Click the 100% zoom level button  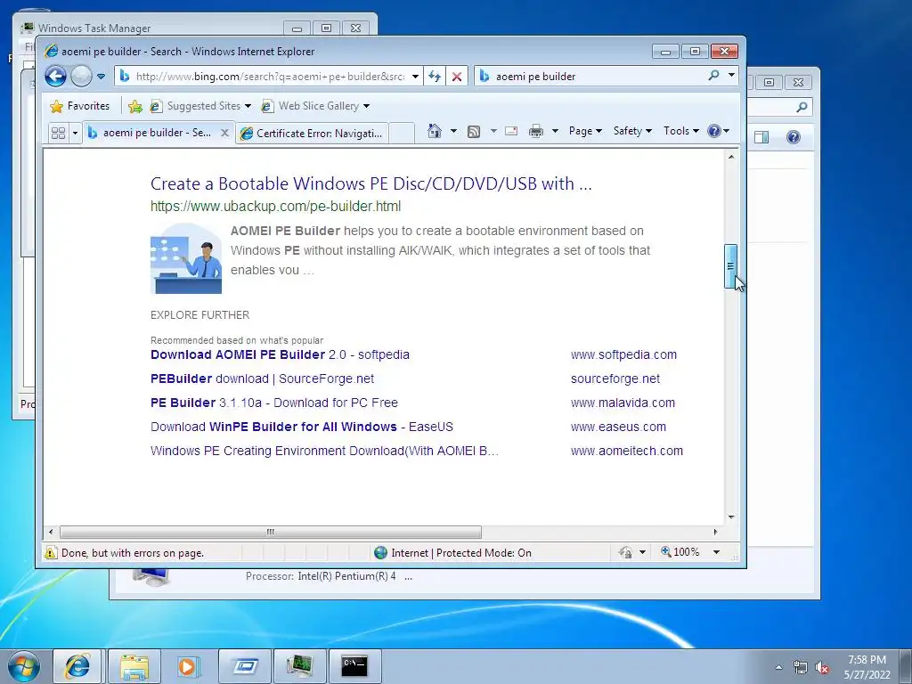coord(680,552)
